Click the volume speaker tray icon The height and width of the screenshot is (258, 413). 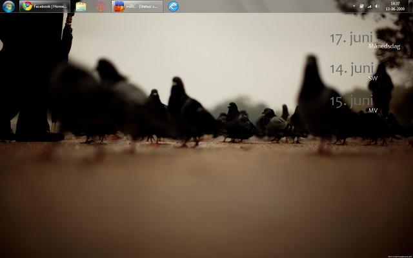click(x=377, y=6)
